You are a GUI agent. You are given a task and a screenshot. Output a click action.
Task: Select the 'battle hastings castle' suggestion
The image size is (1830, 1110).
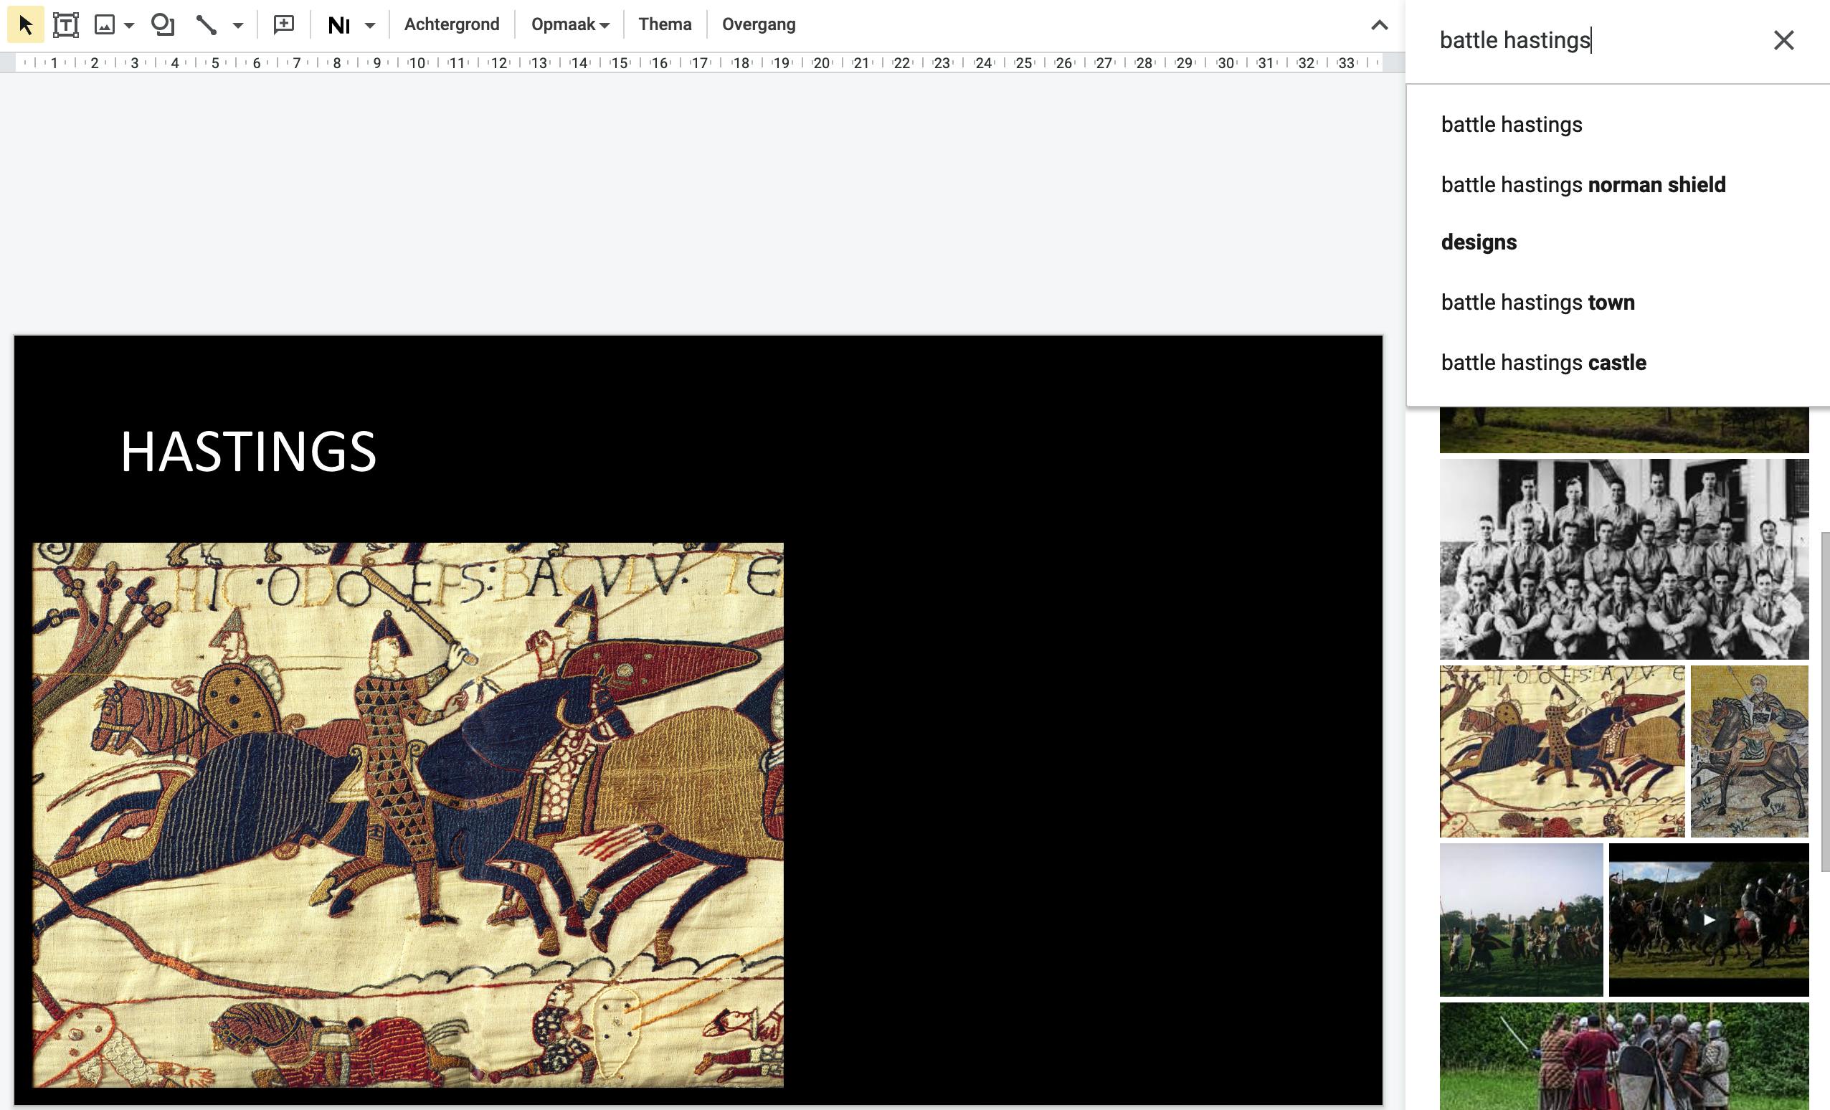(1543, 362)
